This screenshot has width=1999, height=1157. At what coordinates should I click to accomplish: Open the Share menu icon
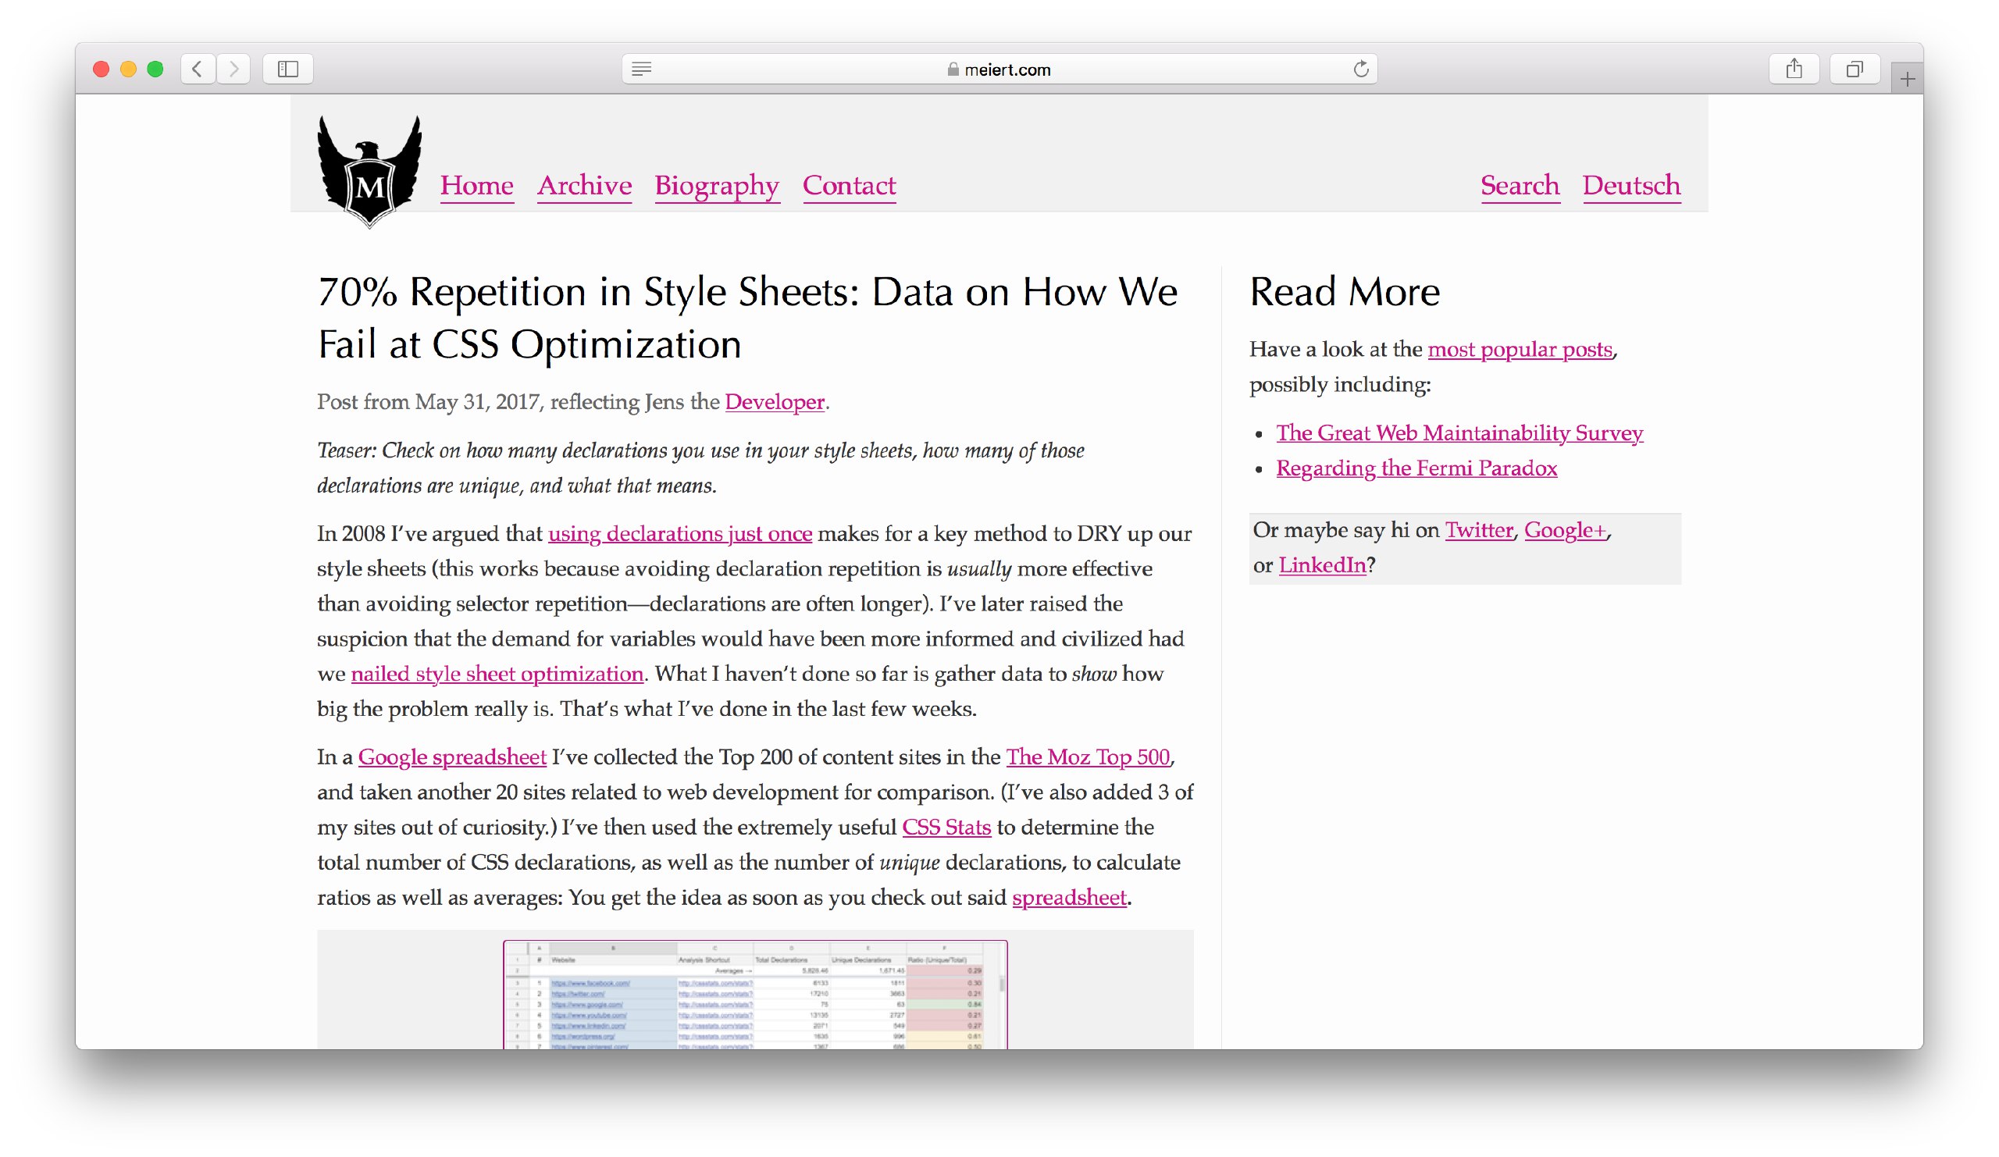tap(1794, 69)
